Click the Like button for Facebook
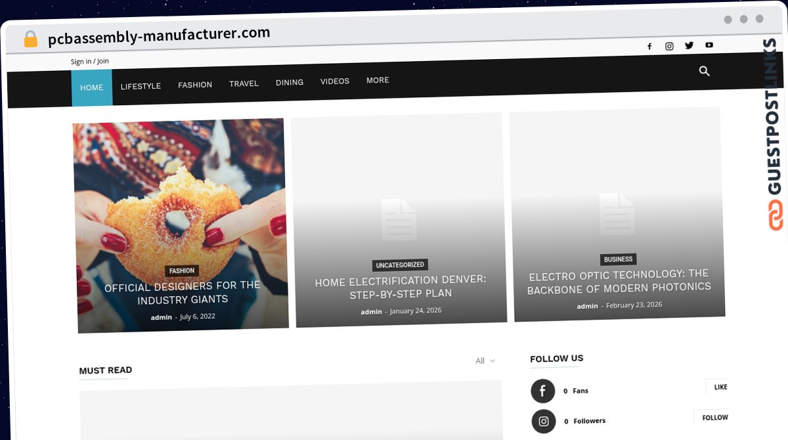Viewport: 788px width, 440px height. coord(720,387)
